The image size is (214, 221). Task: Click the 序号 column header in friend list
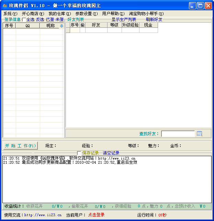(x=75, y=25)
